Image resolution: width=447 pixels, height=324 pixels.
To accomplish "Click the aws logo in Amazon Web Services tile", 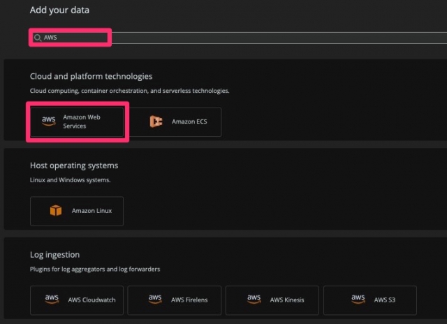I will tap(49, 121).
